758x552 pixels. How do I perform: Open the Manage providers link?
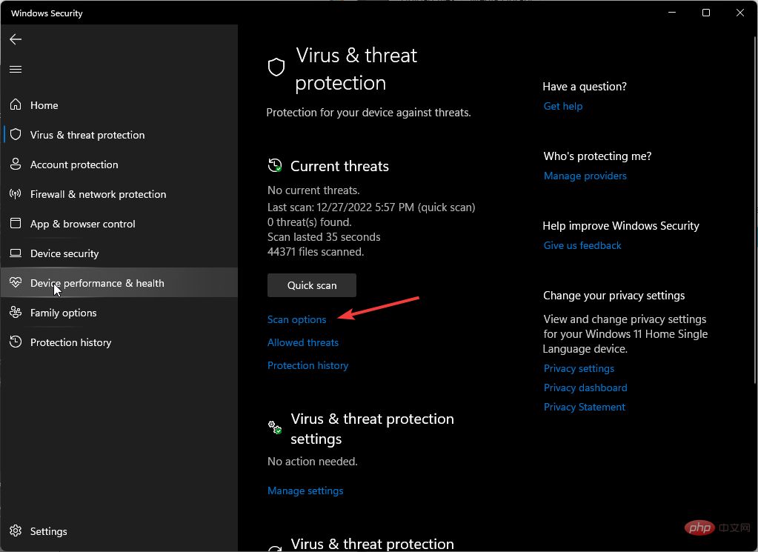pos(585,176)
